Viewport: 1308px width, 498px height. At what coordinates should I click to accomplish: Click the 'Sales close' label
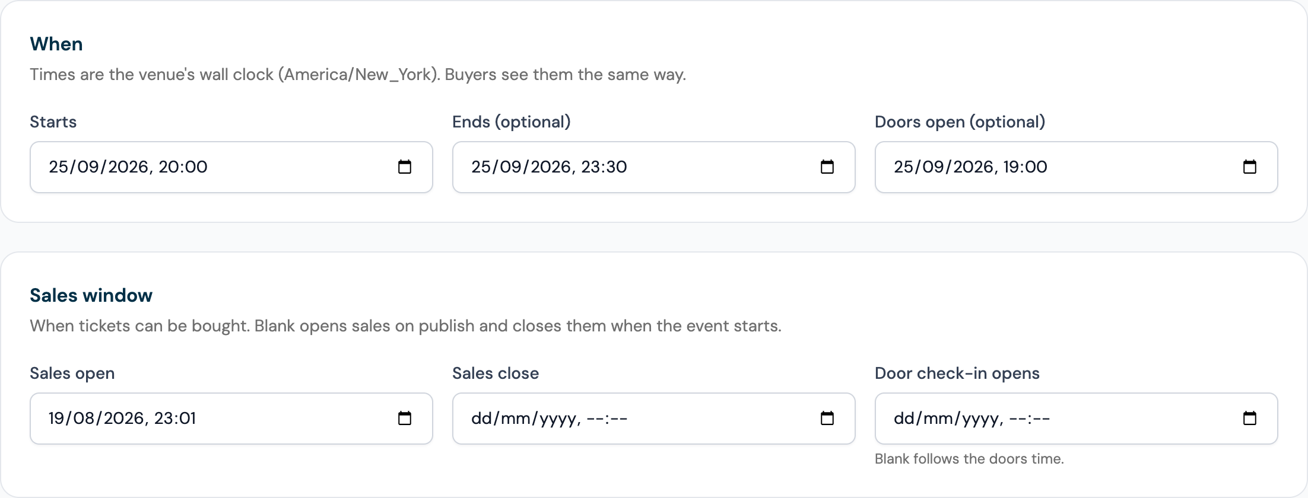coord(496,373)
